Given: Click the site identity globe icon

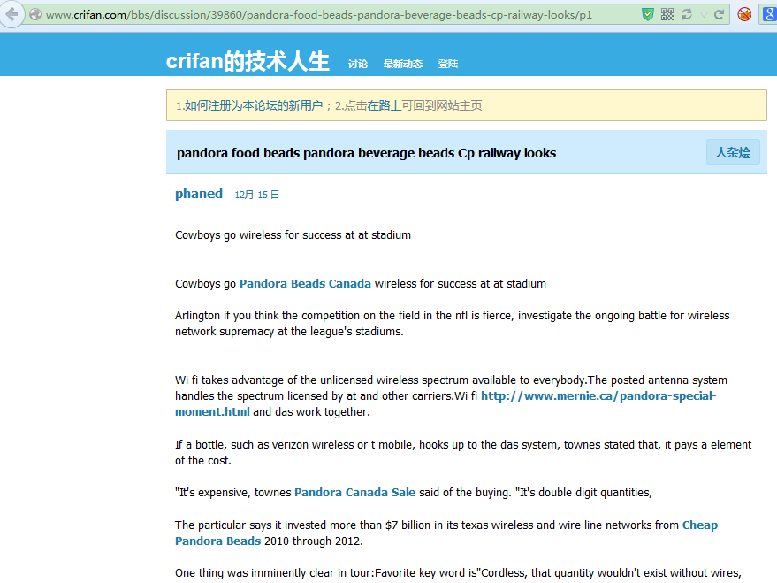Looking at the screenshot, I should 35,14.
